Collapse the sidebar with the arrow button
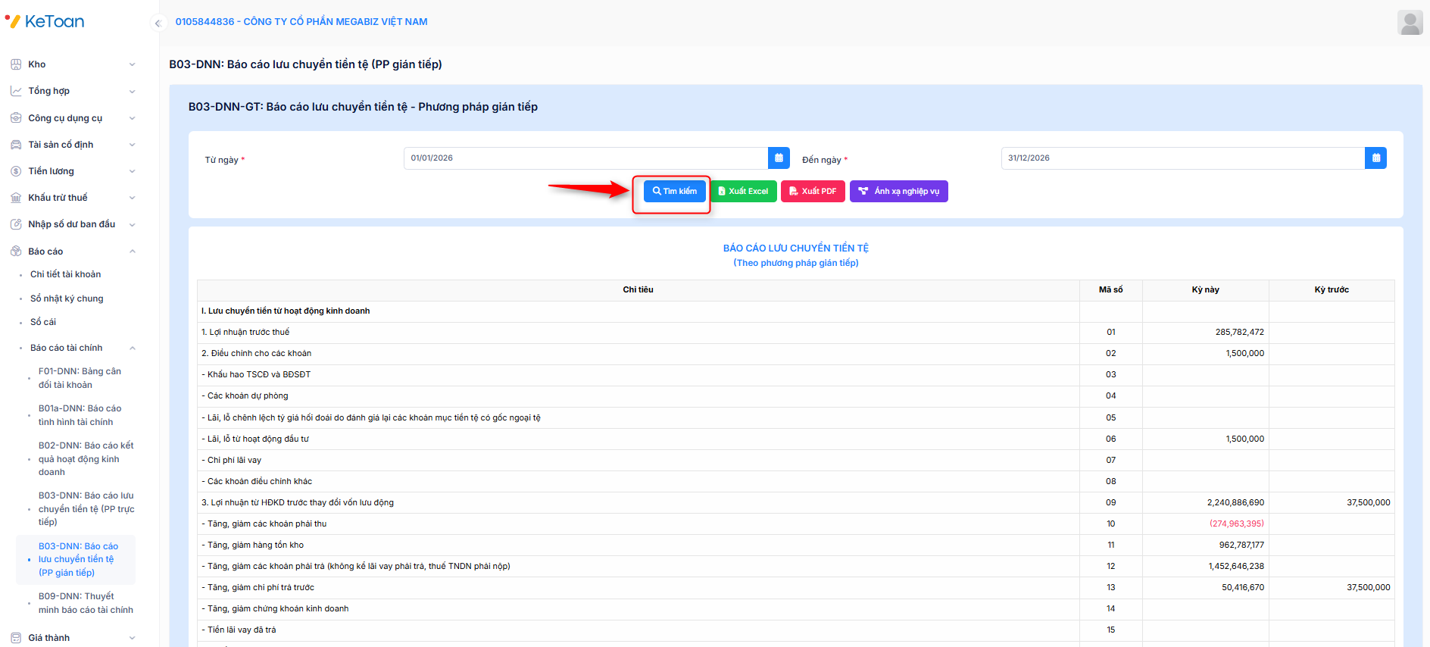Image resolution: width=1430 pixels, height=647 pixels. [158, 23]
